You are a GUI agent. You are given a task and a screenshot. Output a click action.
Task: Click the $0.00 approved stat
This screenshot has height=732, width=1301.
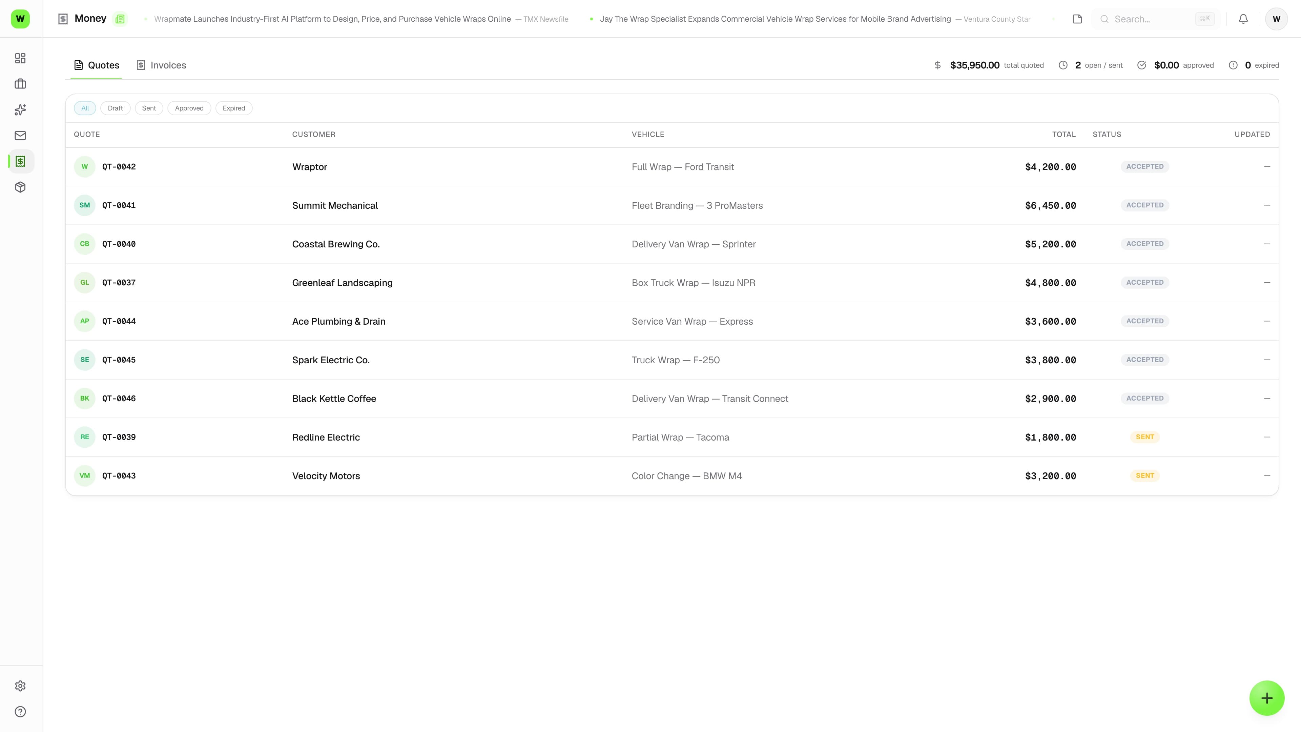pyautogui.click(x=1175, y=65)
